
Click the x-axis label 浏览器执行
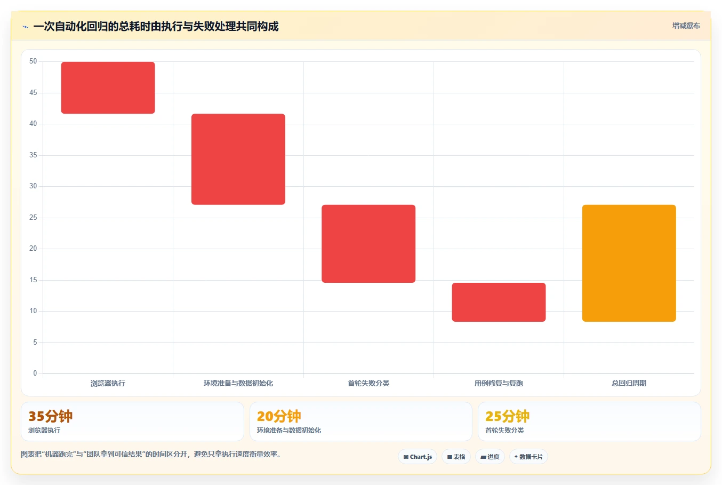pos(108,383)
